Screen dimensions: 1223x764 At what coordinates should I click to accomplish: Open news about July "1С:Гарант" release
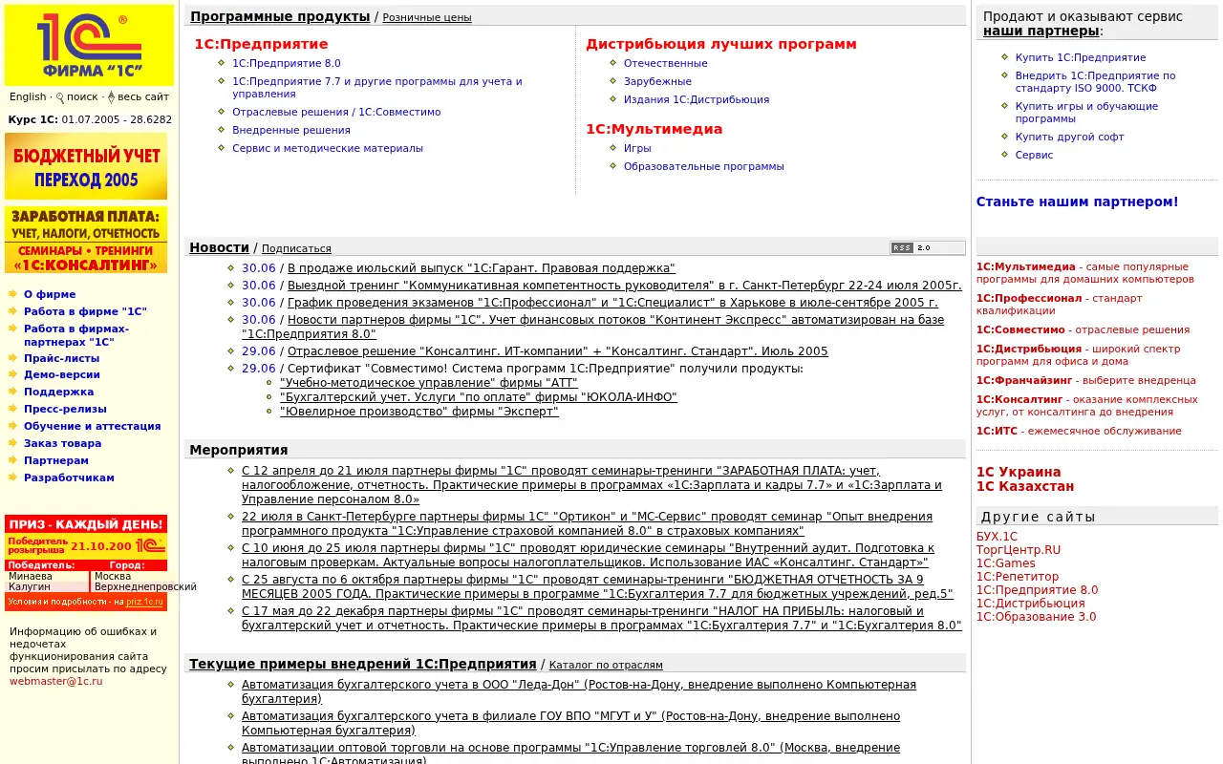click(482, 268)
